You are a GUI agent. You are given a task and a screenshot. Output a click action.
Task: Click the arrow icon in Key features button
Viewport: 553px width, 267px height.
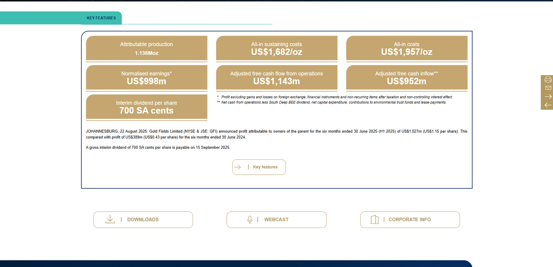tap(238, 167)
